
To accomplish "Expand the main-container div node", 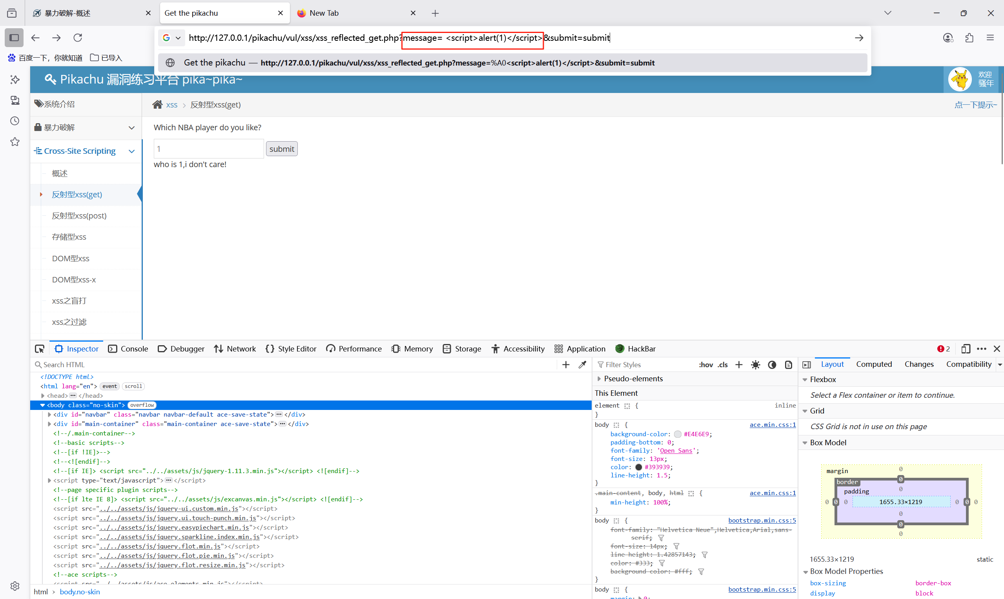I will point(49,424).
